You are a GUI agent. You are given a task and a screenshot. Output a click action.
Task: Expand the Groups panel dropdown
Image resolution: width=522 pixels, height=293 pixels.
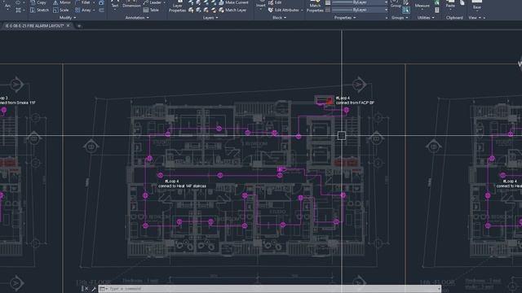pyautogui.click(x=400, y=18)
